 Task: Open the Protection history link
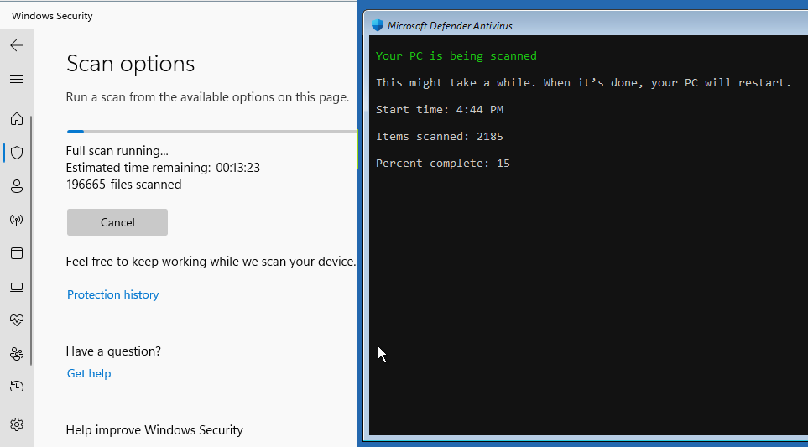pos(113,294)
